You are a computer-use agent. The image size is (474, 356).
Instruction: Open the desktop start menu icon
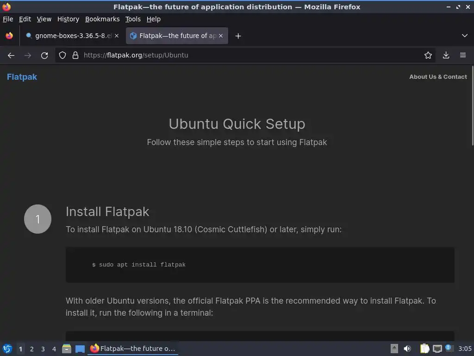point(7,349)
